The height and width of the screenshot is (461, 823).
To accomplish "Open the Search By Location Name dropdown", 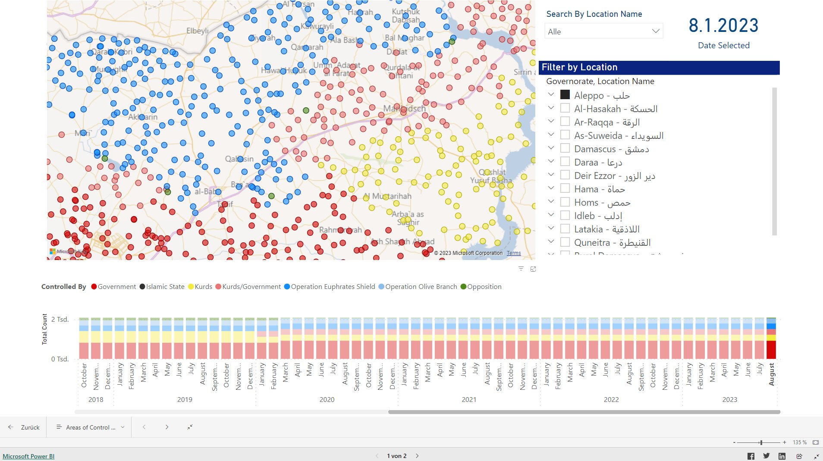I will [x=603, y=31].
